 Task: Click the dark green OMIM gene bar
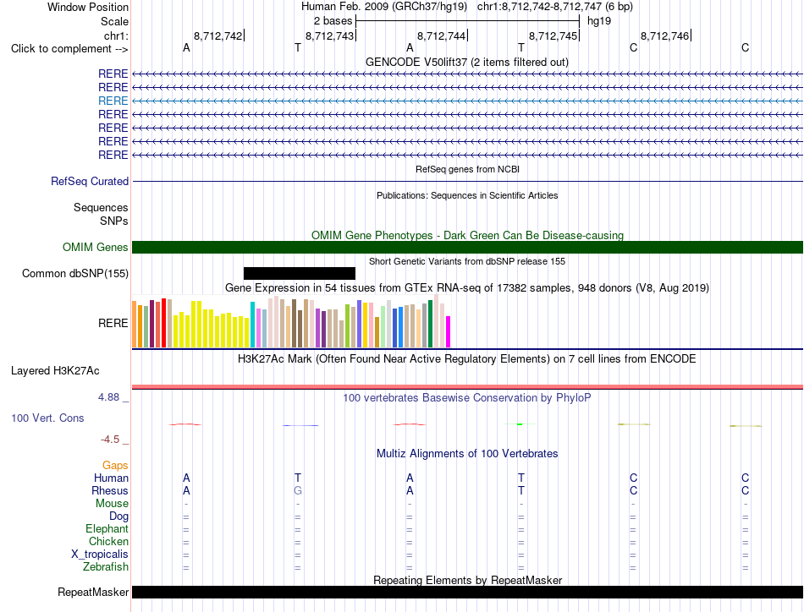pyautogui.click(x=467, y=248)
